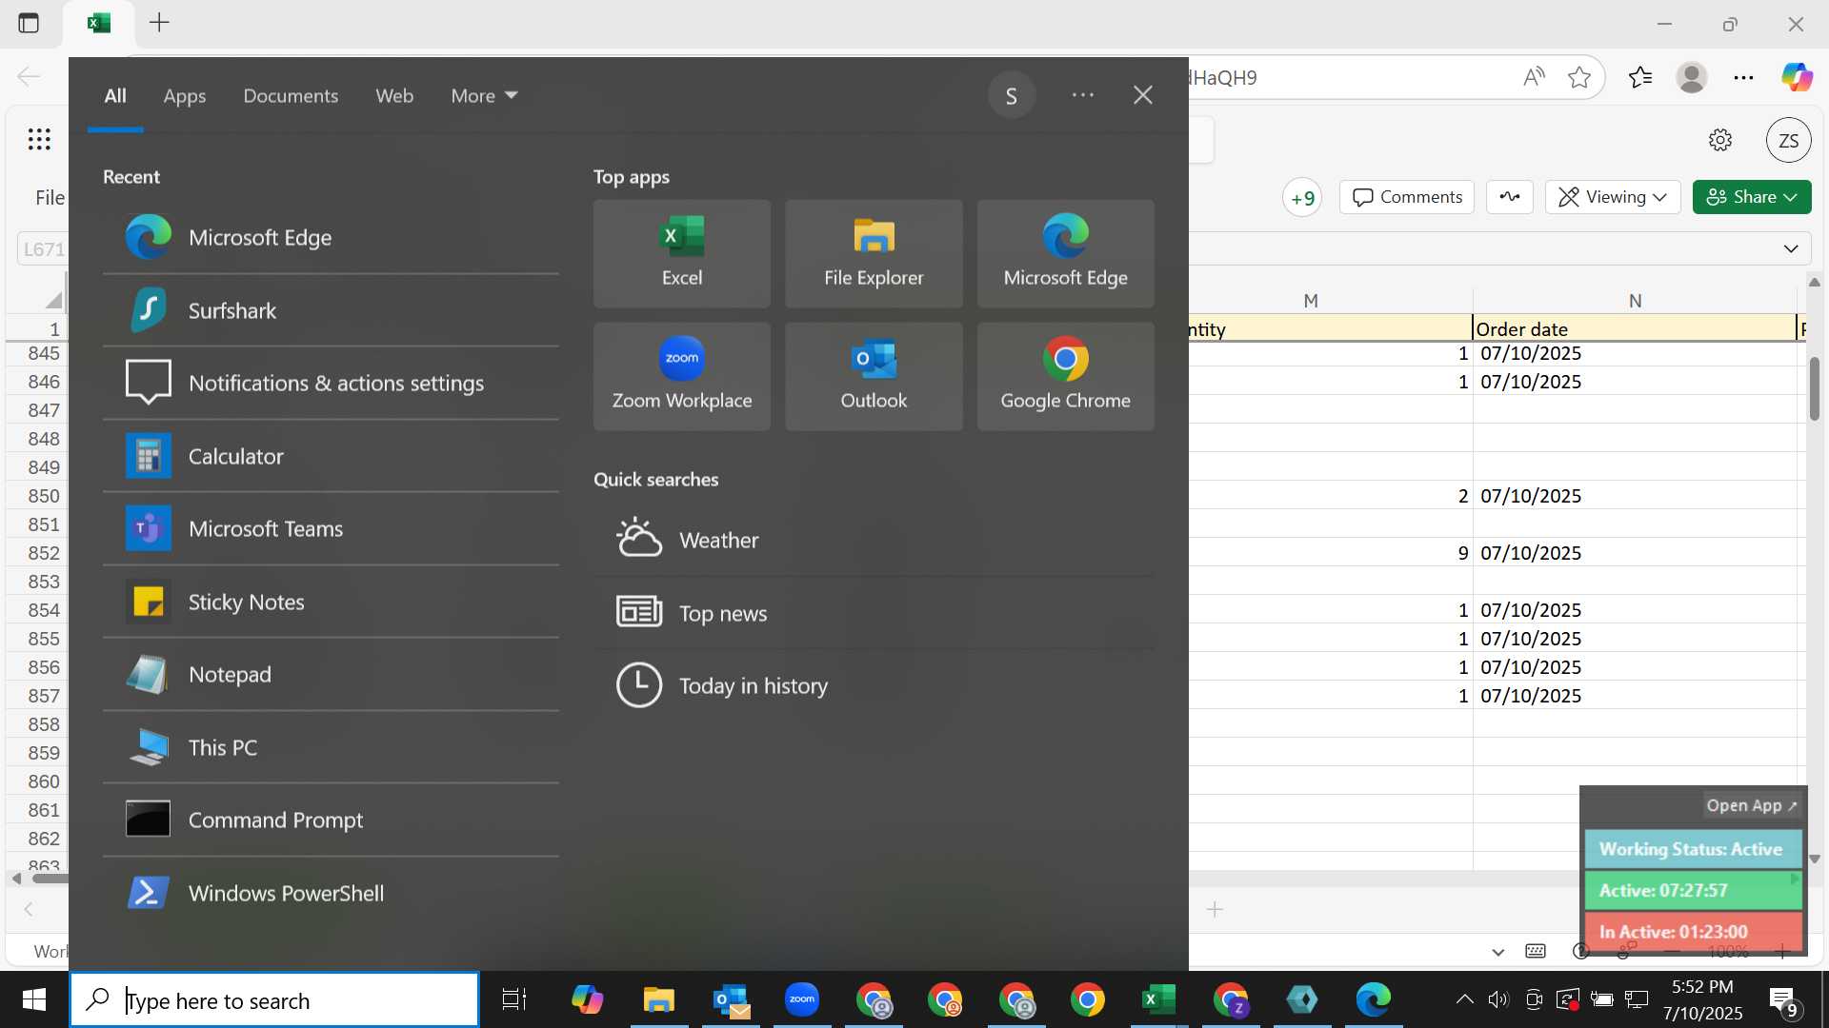1829x1028 pixels.
Task: Open File Explorer from the taskbar
Action: (x=658, y=999)
